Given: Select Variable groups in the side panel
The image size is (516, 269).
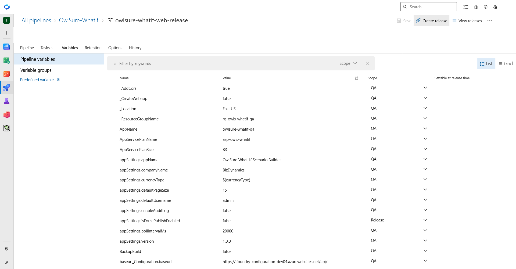Looking at the screenshot, I should point(36,70).
